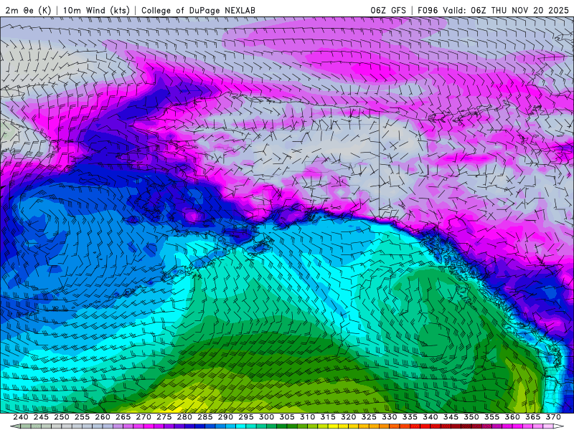
Task: Click the 335 legend value
Action: 410,417
